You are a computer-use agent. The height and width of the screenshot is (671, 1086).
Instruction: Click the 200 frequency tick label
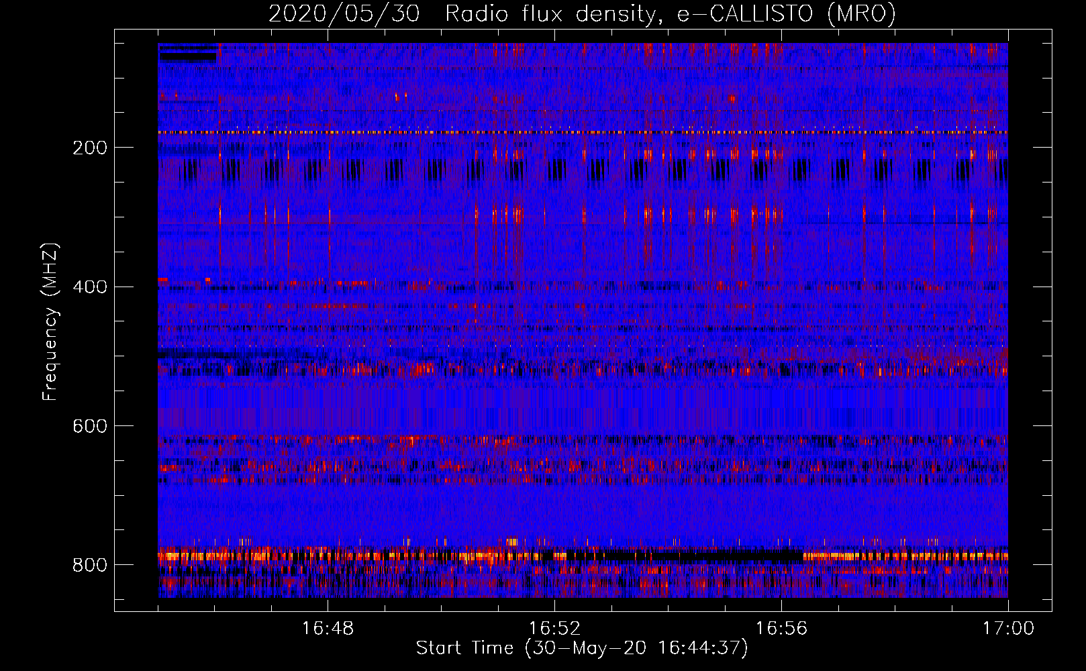point(90,148)
